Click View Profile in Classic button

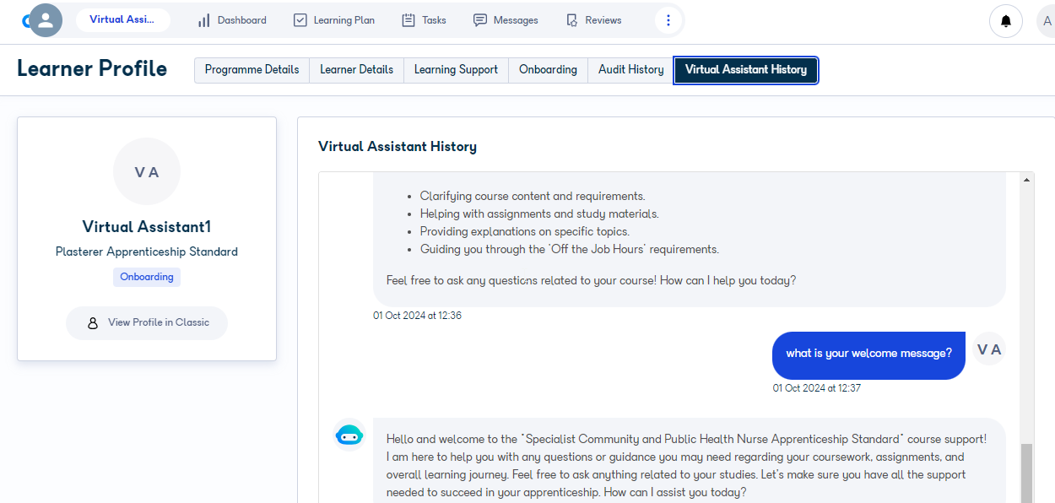pyautogui.click(x=147, y=322)
